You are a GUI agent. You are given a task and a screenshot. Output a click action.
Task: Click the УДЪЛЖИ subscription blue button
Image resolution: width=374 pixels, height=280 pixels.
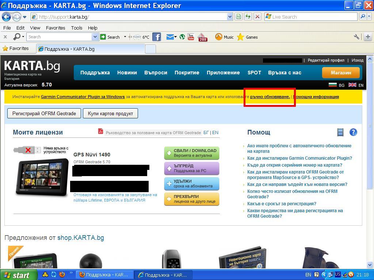click(191, 184)
